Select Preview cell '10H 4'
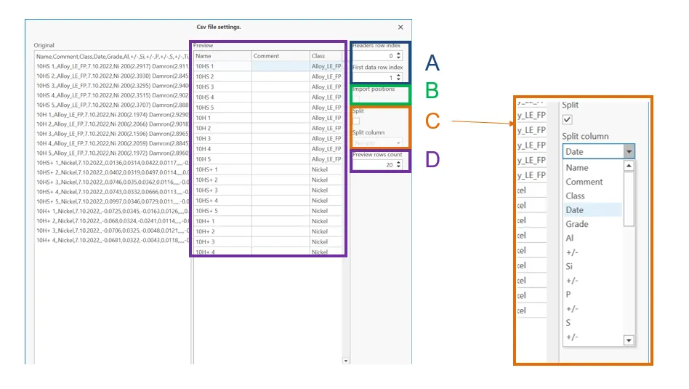This screenshot has height=389, width=689. click(222, 149)
